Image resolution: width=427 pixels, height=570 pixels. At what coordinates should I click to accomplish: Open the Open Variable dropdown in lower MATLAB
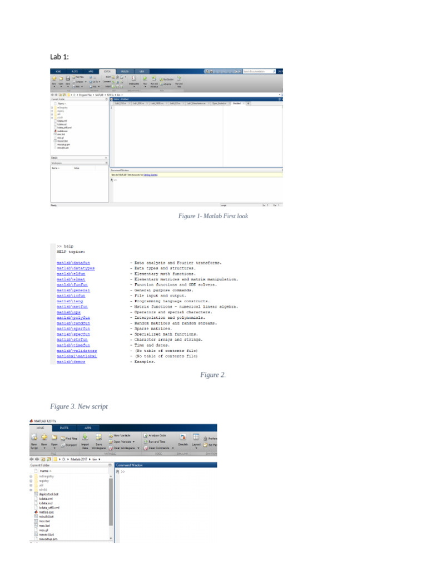point(133,441)
